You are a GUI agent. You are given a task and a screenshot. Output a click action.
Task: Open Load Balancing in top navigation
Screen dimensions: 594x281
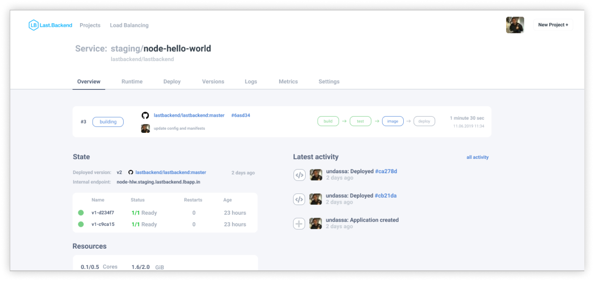coord(129,25)
